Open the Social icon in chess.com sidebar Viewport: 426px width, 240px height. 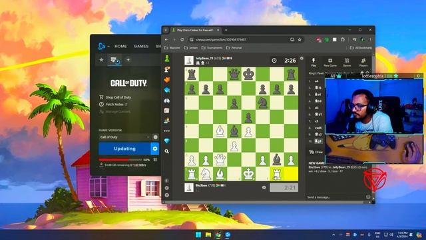point(167,121)
